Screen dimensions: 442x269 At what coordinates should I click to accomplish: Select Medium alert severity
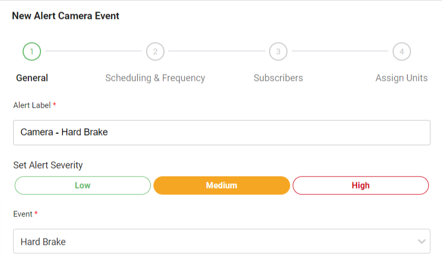point(221,185)
